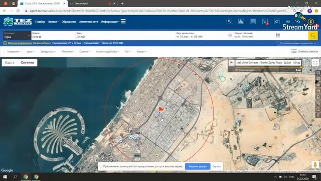Screen dimensions: 321x181
Task: Click the Mall of the Emirates address field
Action: coord(268,62)
